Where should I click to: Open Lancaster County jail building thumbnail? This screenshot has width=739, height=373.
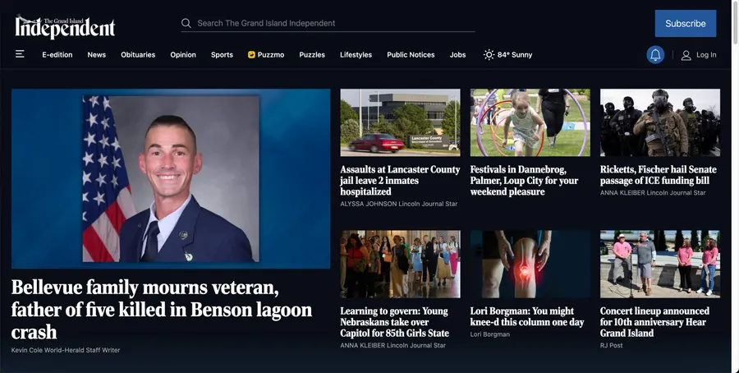click(400, 122)
